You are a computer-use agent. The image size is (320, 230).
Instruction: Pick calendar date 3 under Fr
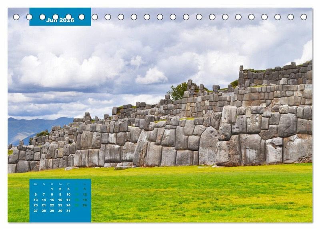(x=68, y=189)
